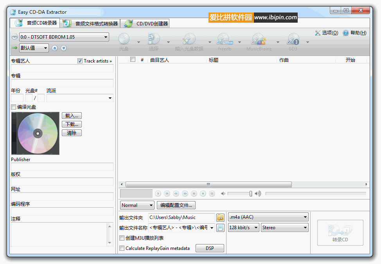Click the album cover art thumbnail

pos(35,133)
